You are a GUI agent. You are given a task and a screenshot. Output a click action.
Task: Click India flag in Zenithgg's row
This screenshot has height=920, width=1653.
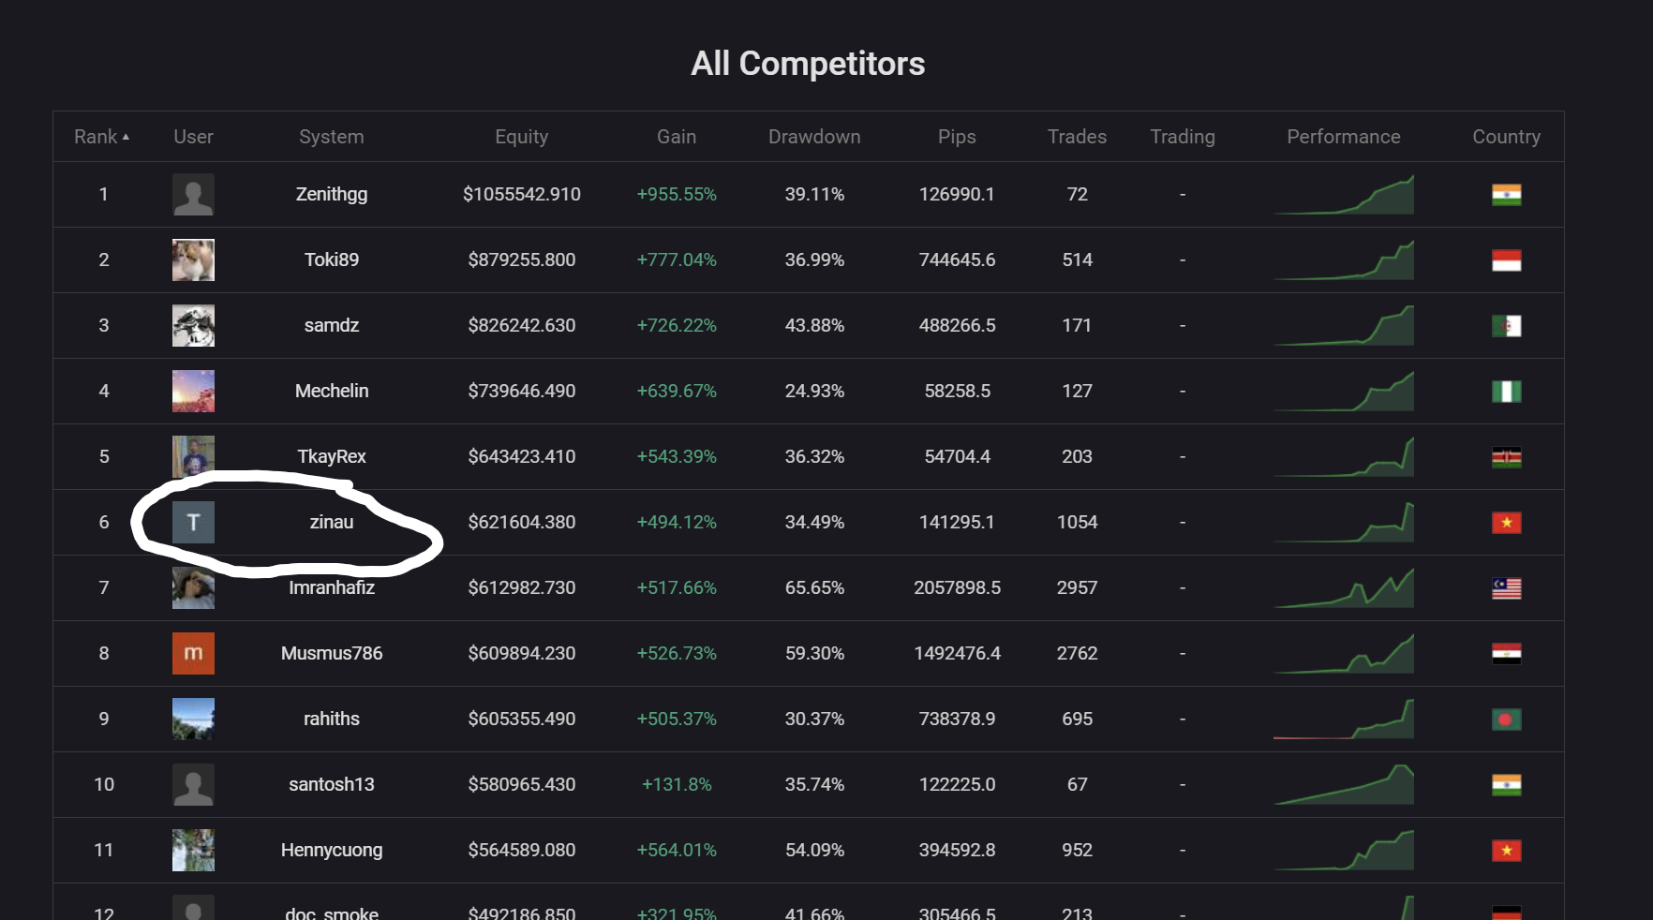1506,195
